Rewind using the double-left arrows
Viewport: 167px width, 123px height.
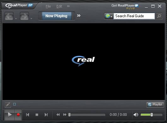pos(58,115)
